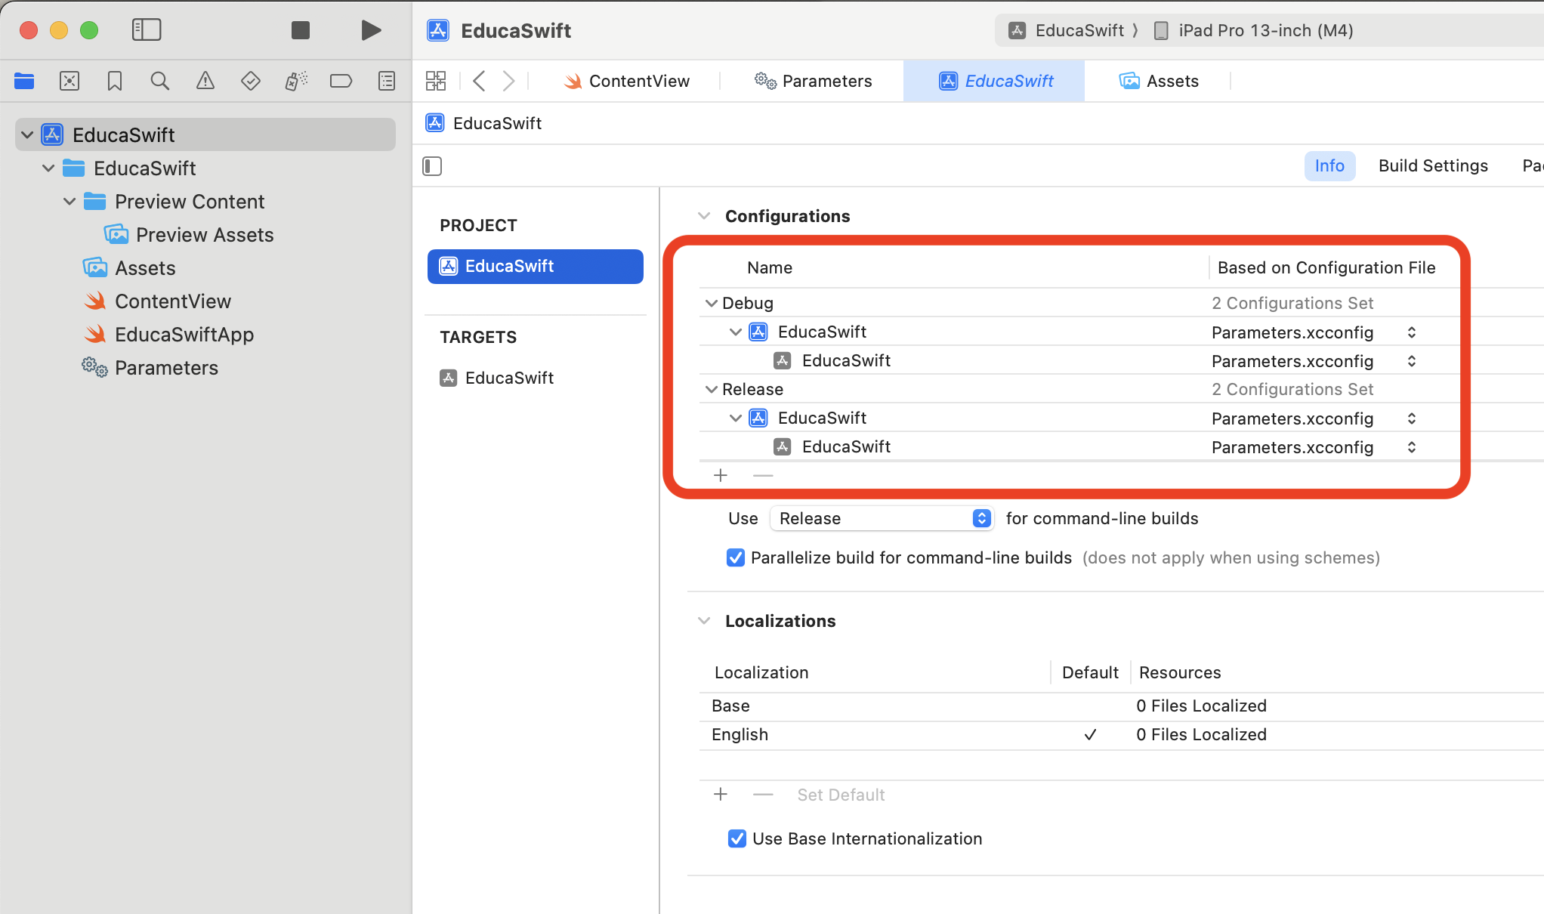Disable Use Base Internationalization checkbox

pyautogui.click(x=736, y=839)
